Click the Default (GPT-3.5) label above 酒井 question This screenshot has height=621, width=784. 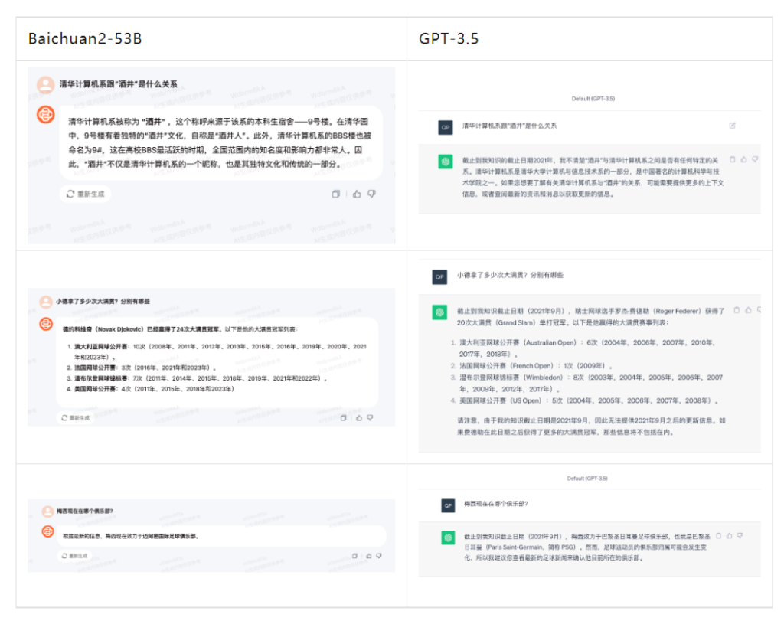coord(593,99)
